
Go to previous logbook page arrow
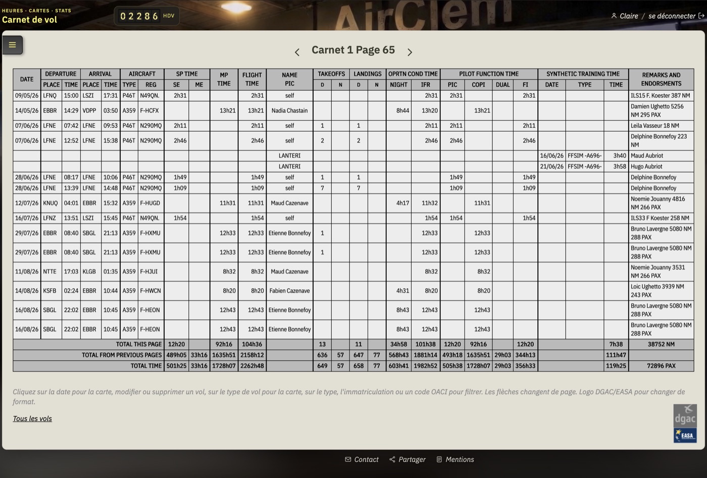[297, 52]
